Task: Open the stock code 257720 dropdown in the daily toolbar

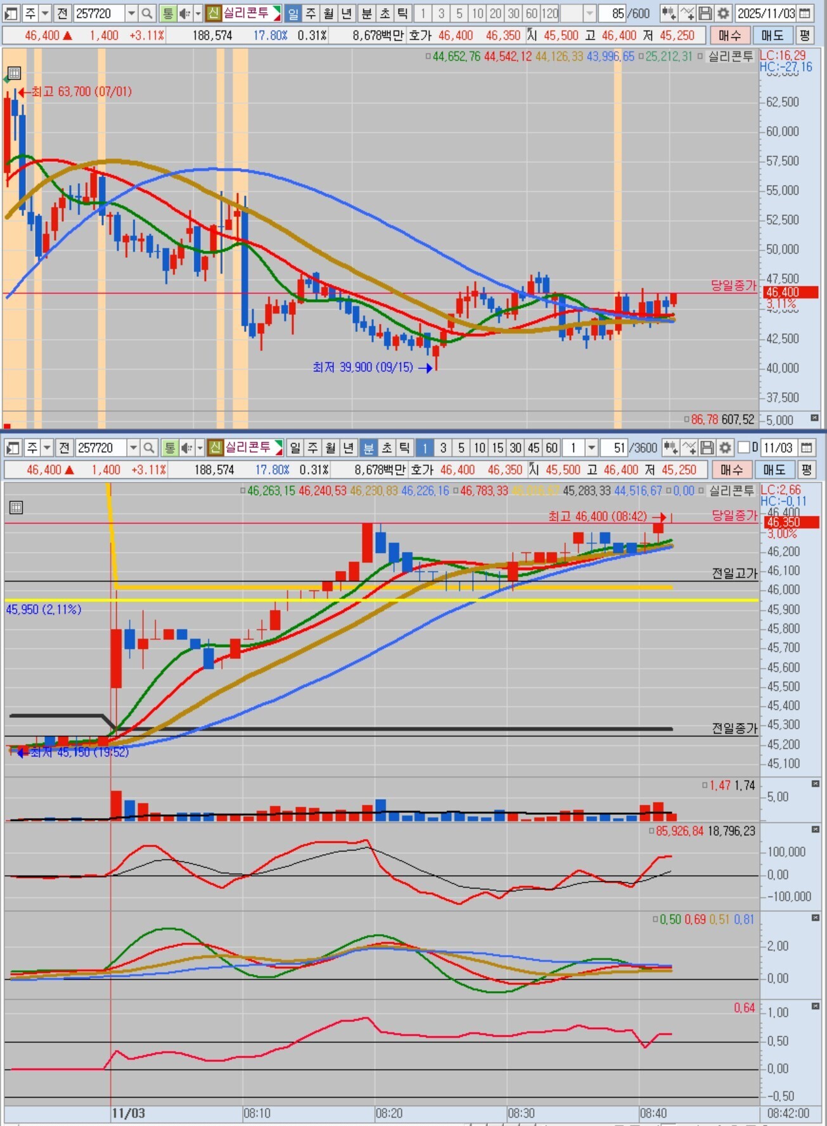Action: pos(131,13)
